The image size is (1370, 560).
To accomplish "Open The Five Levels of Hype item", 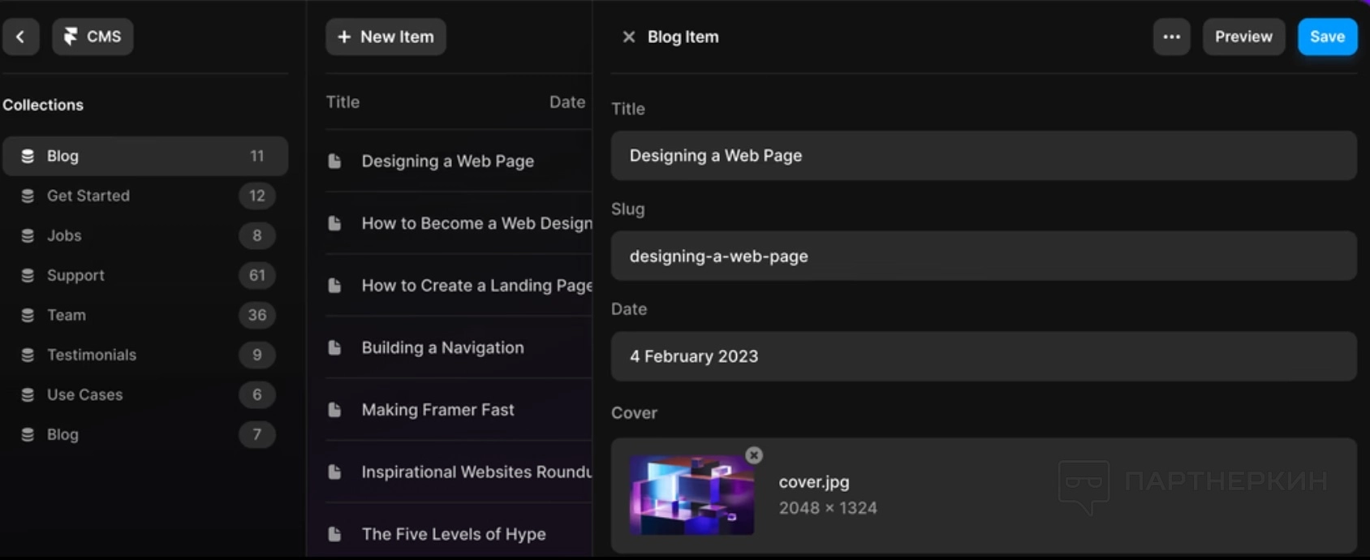I will pos(454,534).
